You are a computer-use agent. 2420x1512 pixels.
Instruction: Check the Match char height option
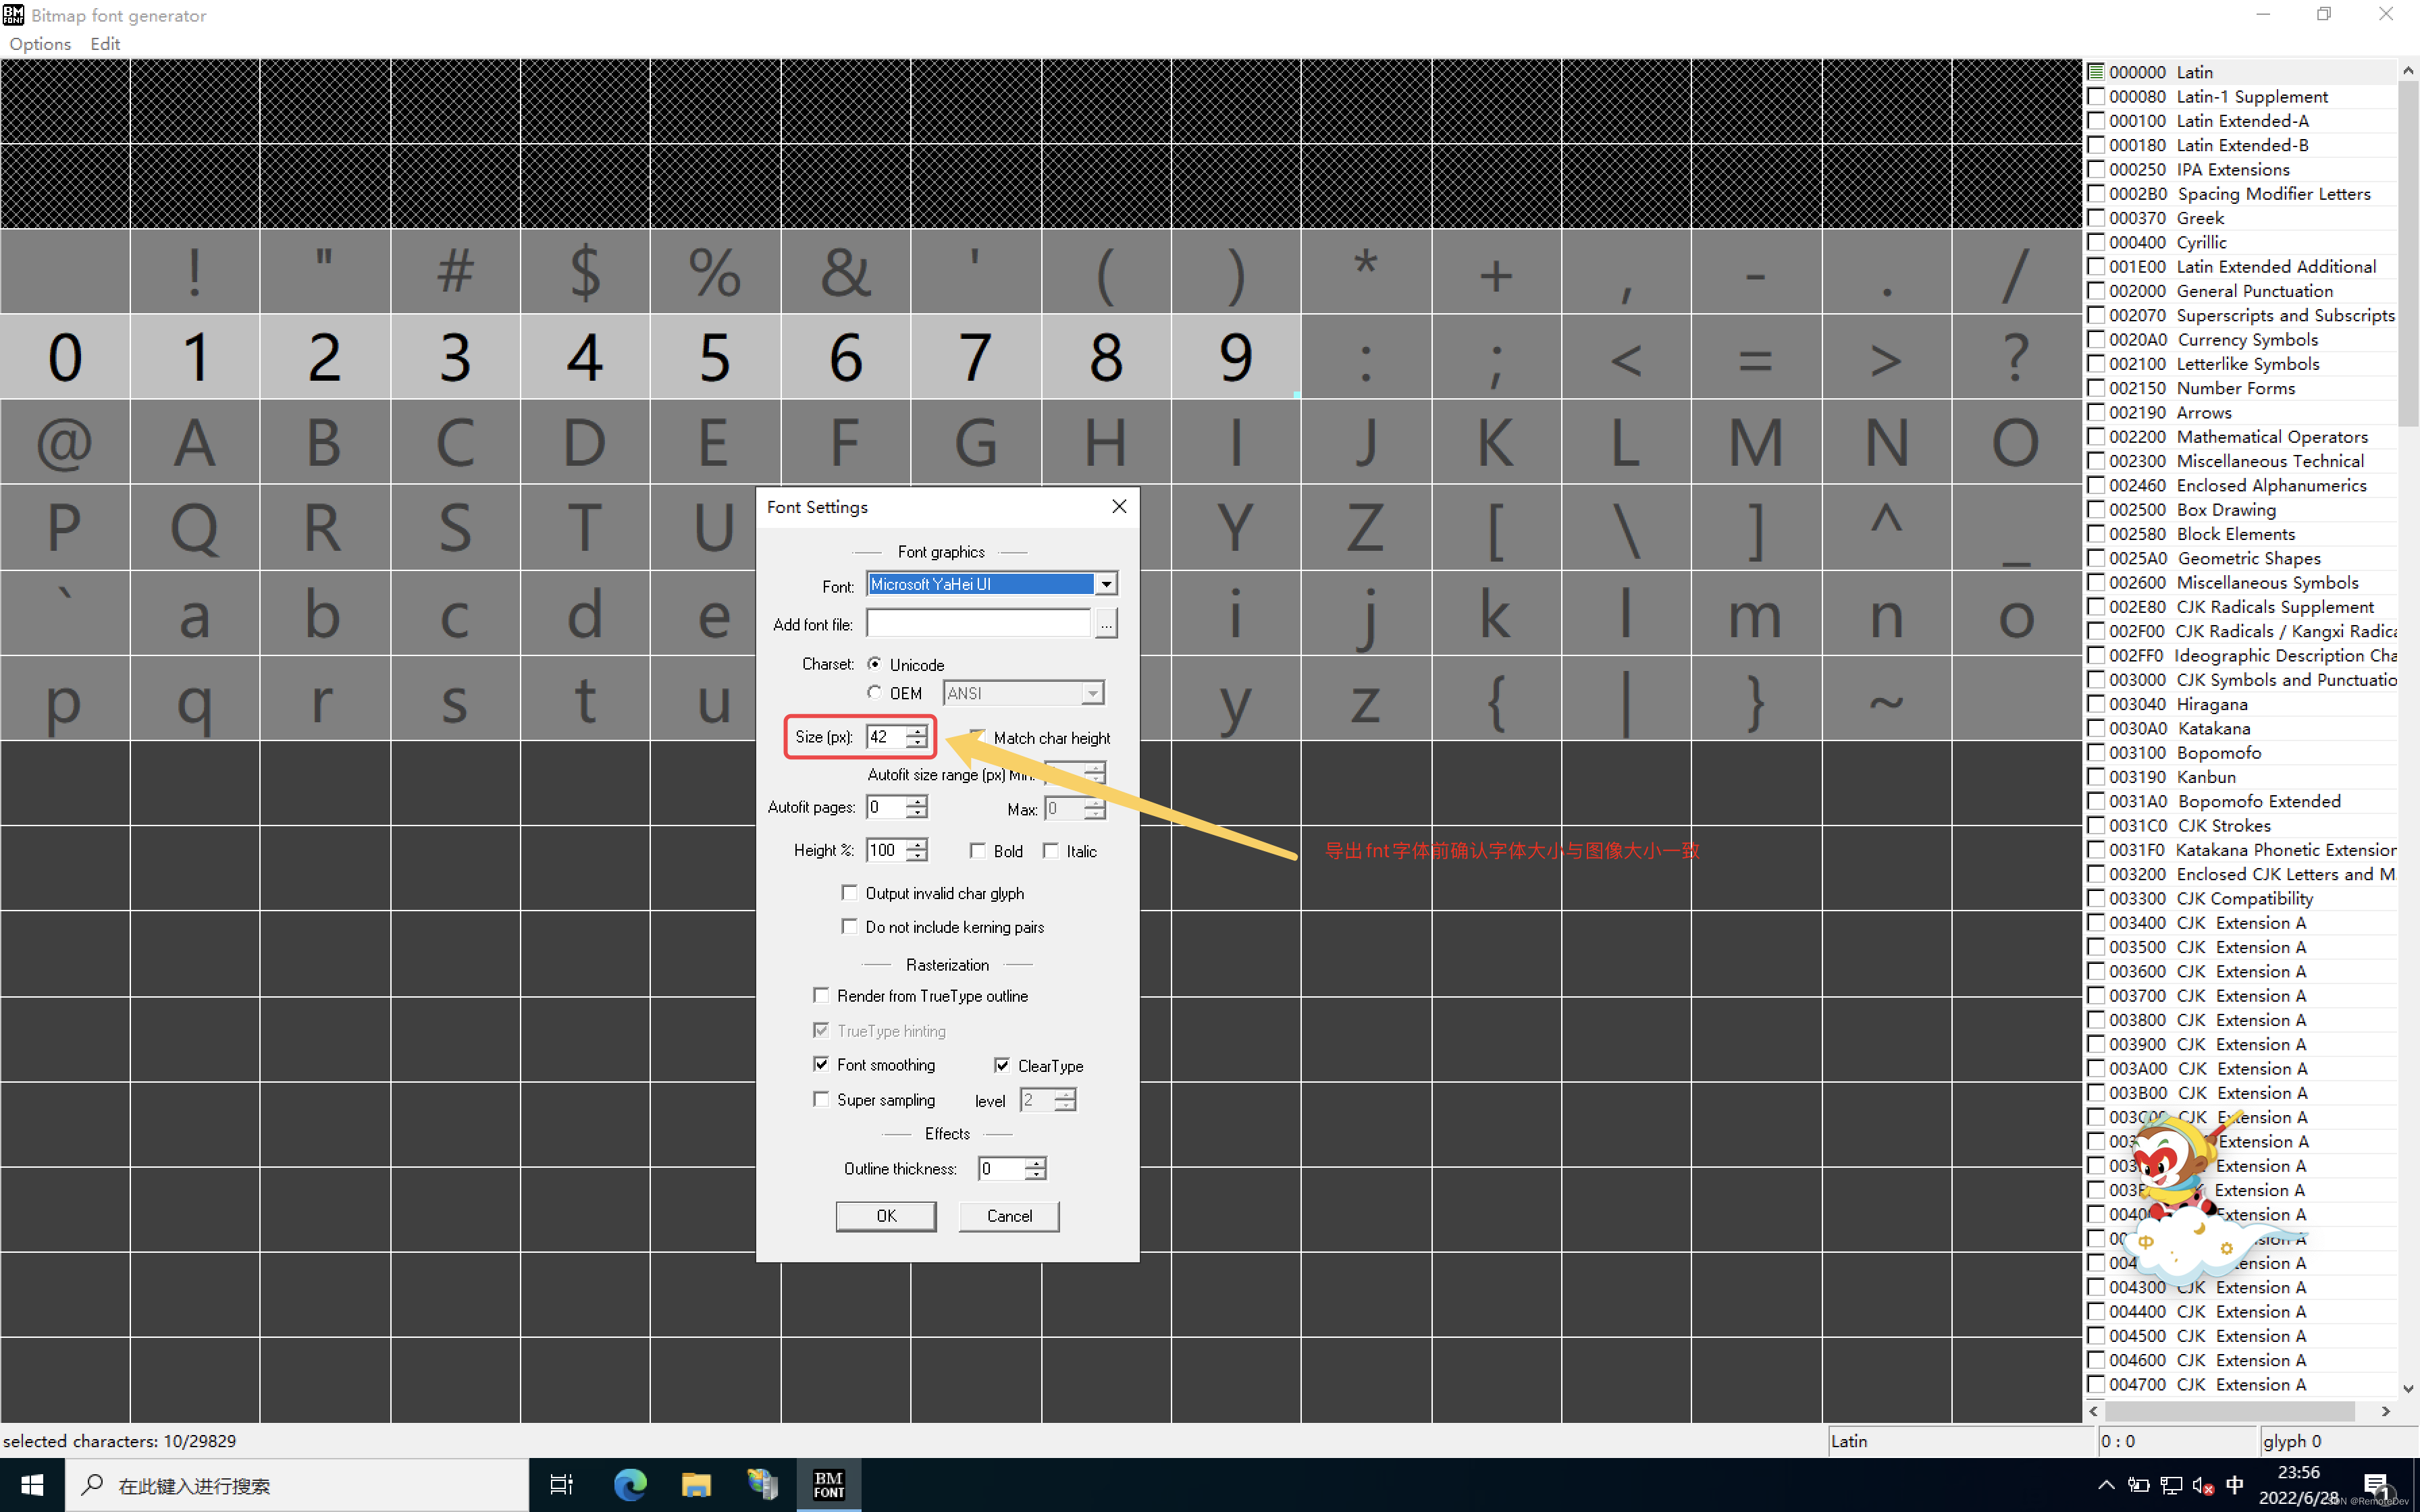coord(977,737)
